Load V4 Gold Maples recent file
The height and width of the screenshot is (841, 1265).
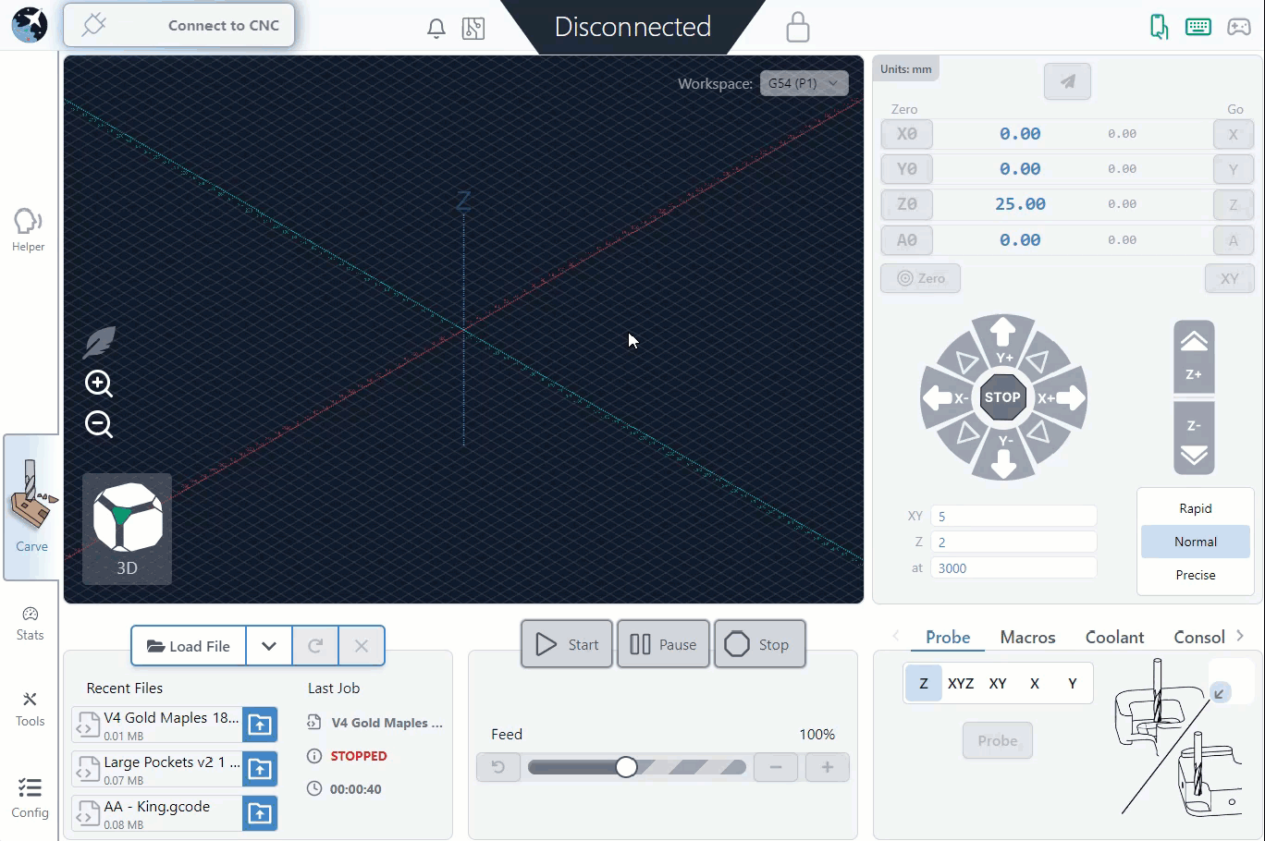click(x=260, y=725)
